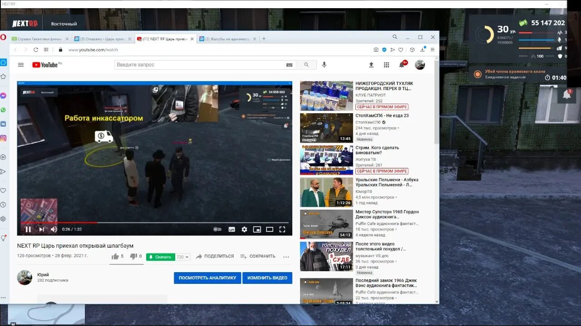
Task: Reload the page
Action: pos(36,50)
